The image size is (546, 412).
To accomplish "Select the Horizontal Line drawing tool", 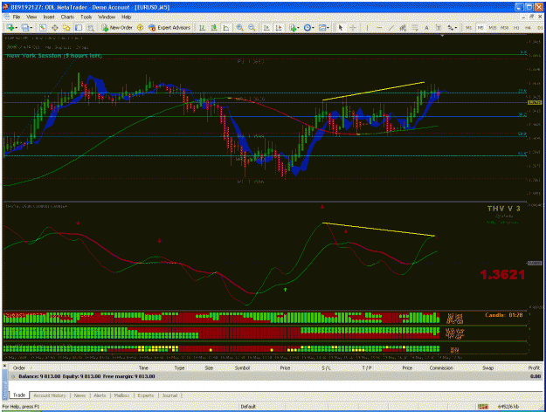I will 379,27.
